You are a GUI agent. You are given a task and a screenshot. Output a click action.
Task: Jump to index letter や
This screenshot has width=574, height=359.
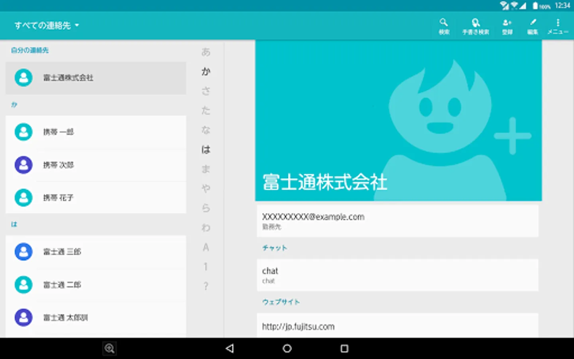click(206, 189)
